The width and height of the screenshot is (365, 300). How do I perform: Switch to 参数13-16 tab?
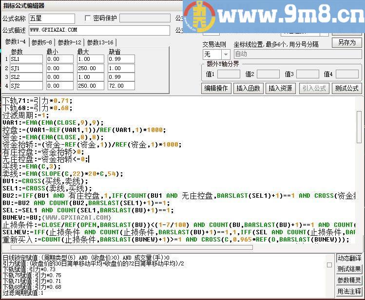click(x=100, y=42)
